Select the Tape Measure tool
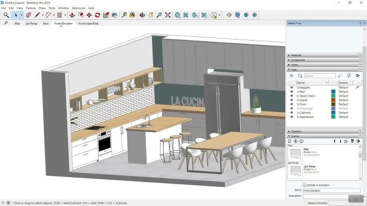The height and width of the screenshot is (206, 367). point(124,15)
